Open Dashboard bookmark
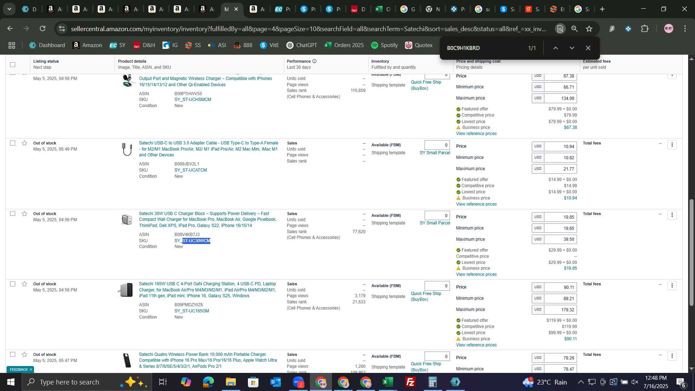695x391 pixels. pyautogui.click(x=47, y=45)
